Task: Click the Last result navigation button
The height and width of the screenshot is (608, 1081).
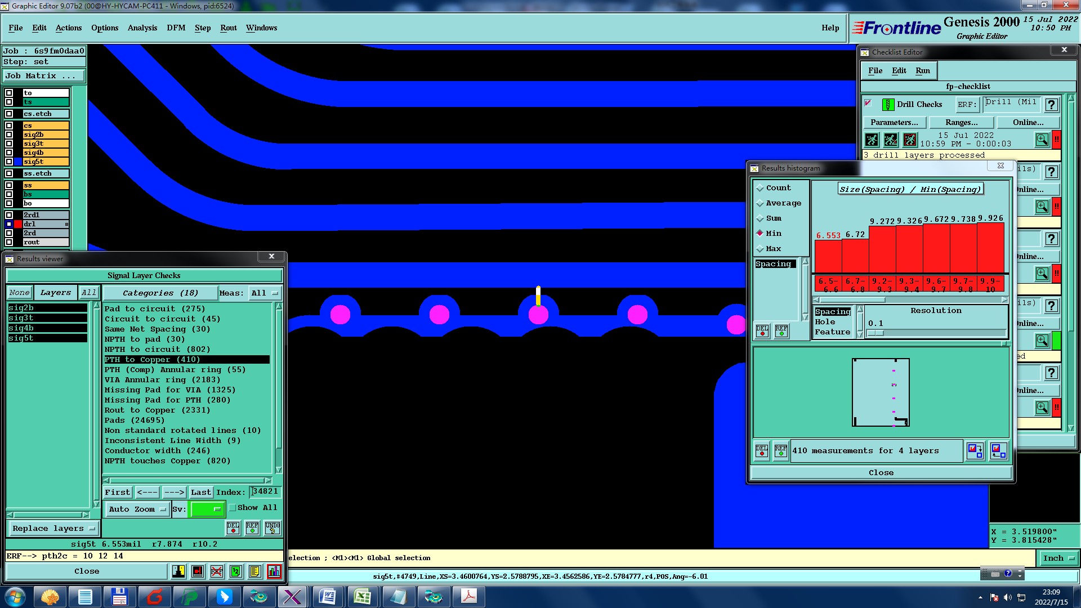Action: (x=200, y=492)
